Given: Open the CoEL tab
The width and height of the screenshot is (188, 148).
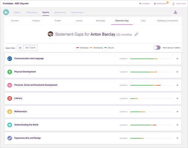Looking at the screenshot, I should coord(143,21).
